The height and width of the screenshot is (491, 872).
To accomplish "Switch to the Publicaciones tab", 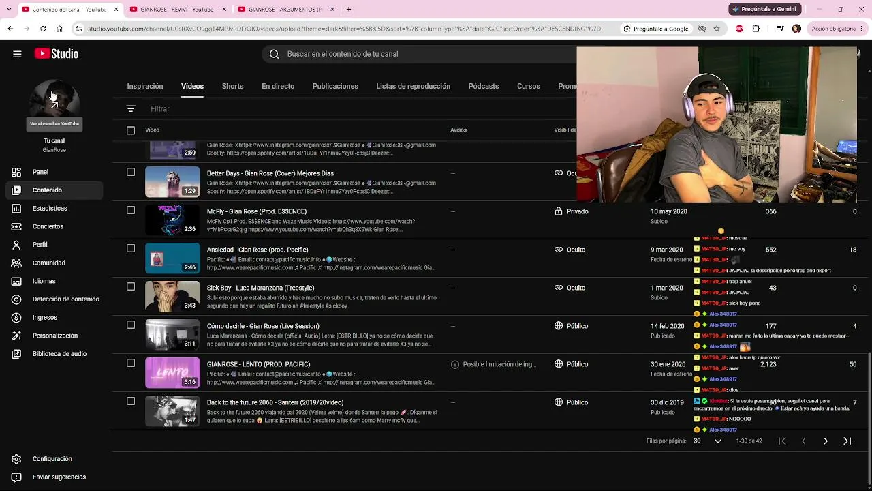I will (x=335, y=87).
